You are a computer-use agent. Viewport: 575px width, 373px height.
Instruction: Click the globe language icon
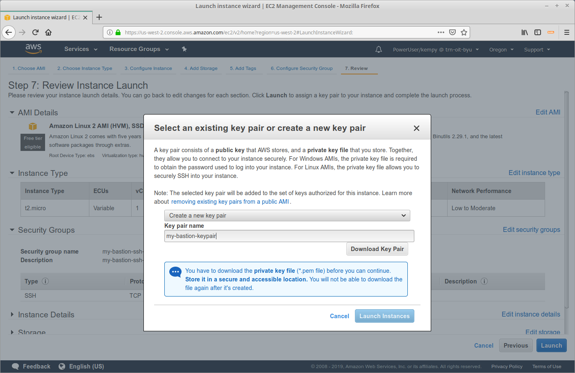(62, 366)
